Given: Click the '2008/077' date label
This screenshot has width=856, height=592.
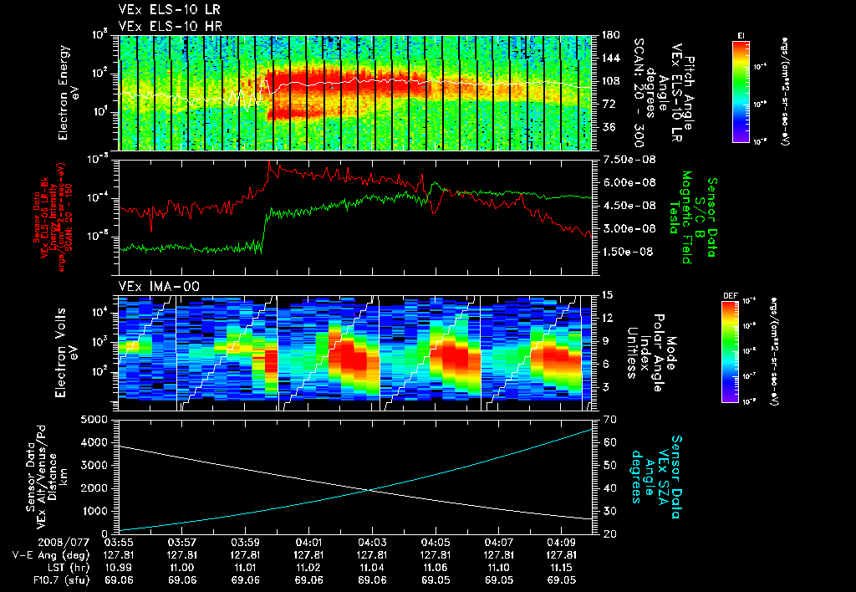Looking at the screenshot, I should tap(65, 543).
